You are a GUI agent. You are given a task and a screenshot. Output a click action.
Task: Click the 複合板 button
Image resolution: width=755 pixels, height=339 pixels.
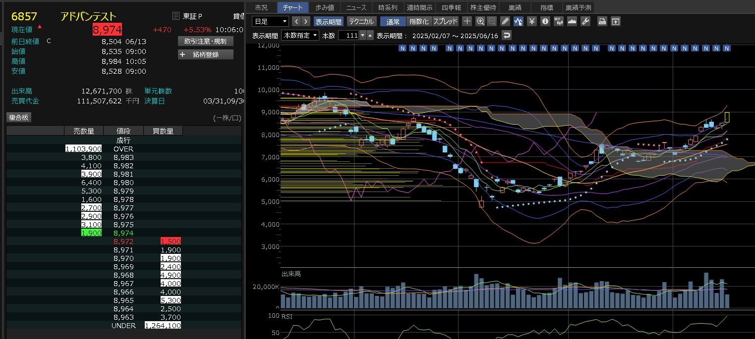pos(19,117)
